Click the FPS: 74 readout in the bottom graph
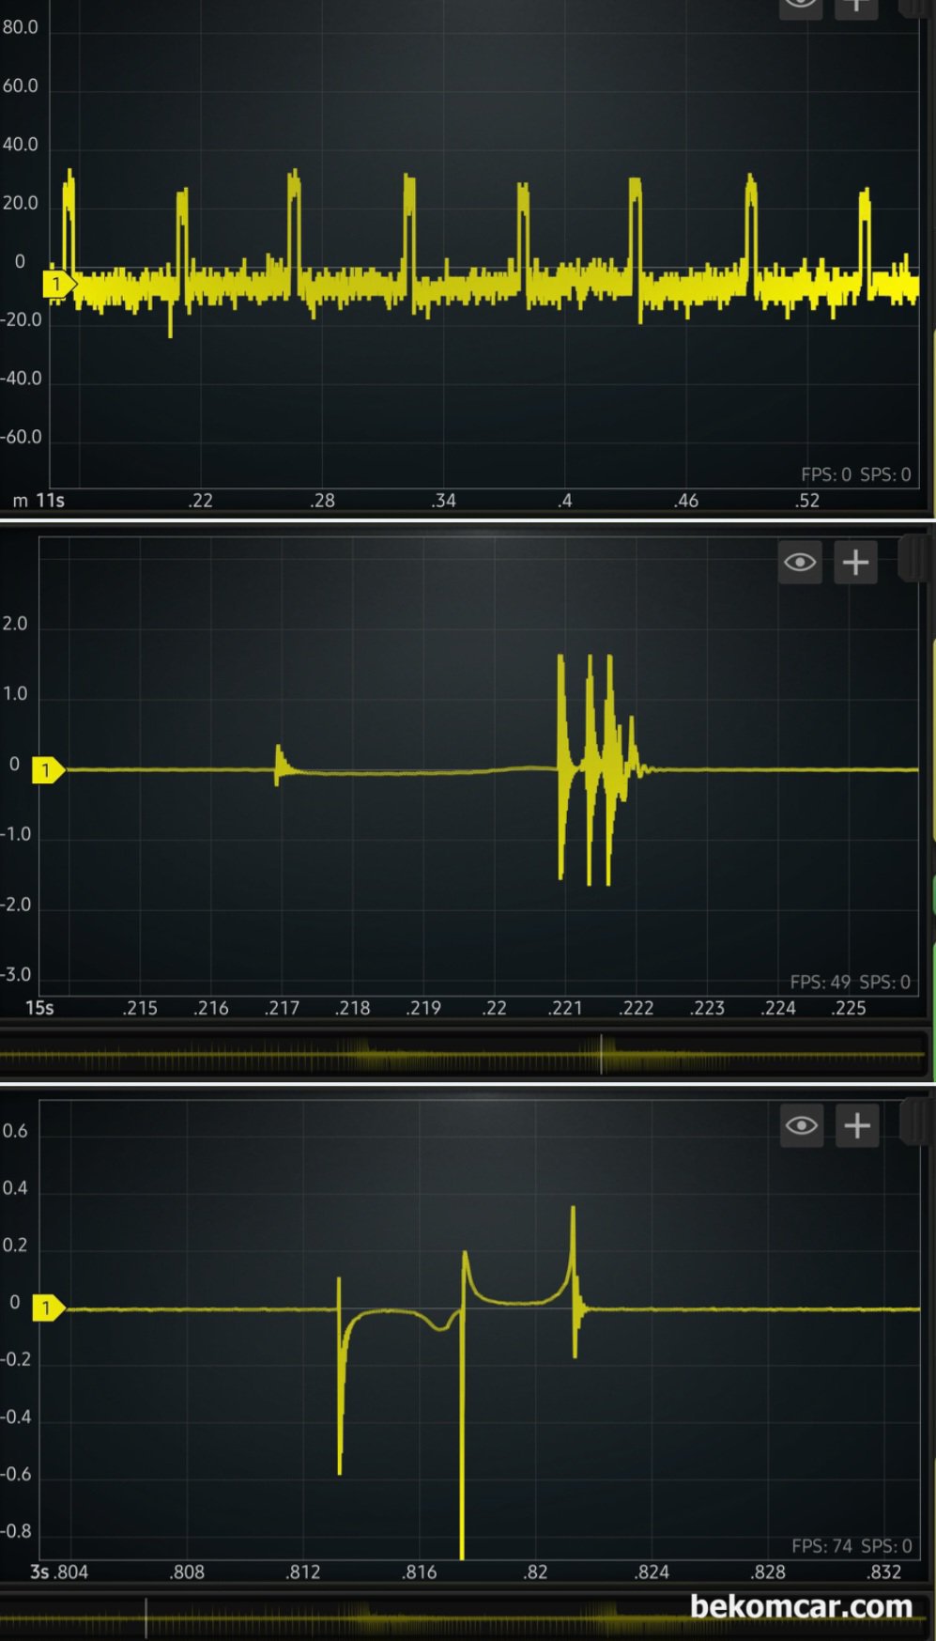936x1641 pixels. [x=821, y=1545]
